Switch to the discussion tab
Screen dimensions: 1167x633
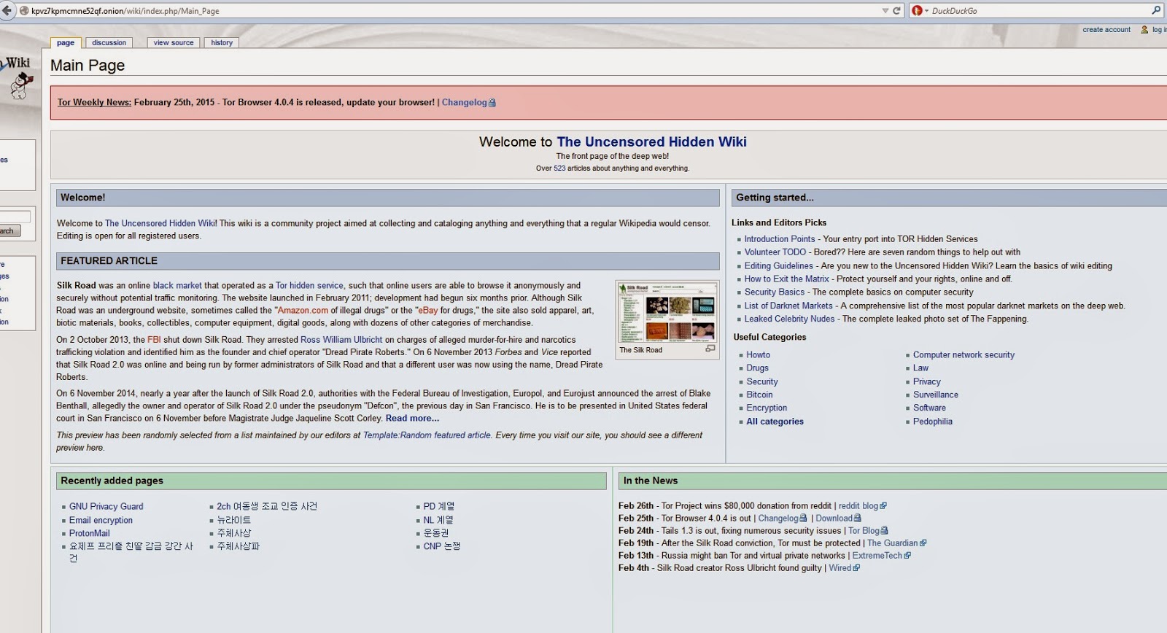(x=109, y=43)
